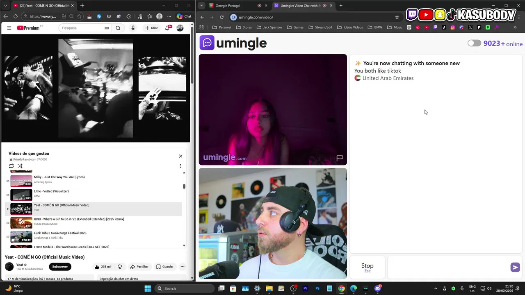Stop the current Umingle chat
Screen dimensions: 525x295
point(367,267)
